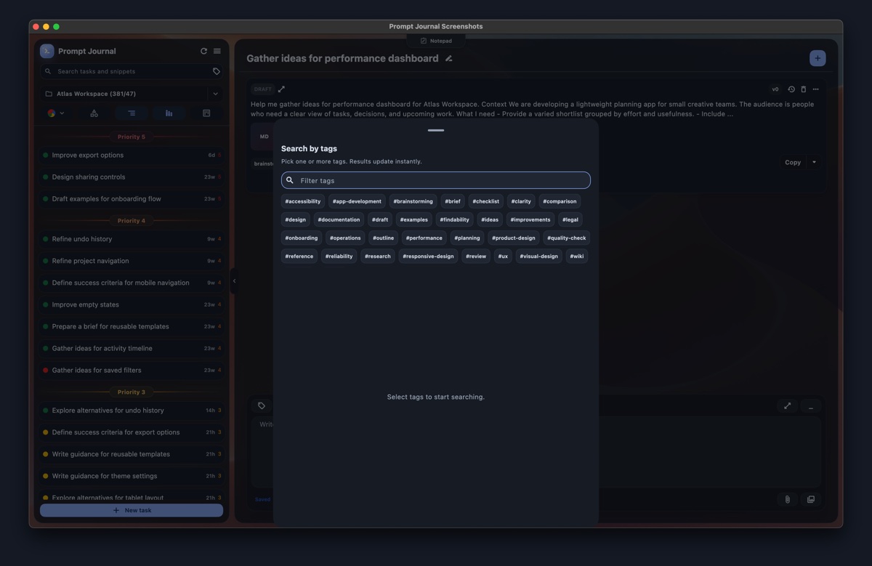Switch to the indented list view icon
Screen dimensions: 872x566
(132, 113)
